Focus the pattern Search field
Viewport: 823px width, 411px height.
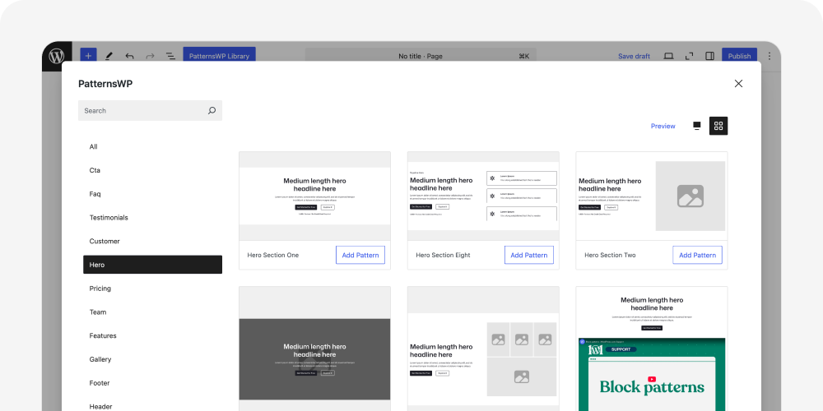pos(150,111)
